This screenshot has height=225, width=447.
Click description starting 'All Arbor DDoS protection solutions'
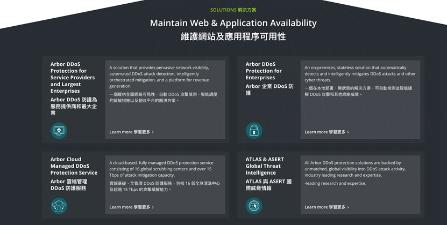[355, 169]
